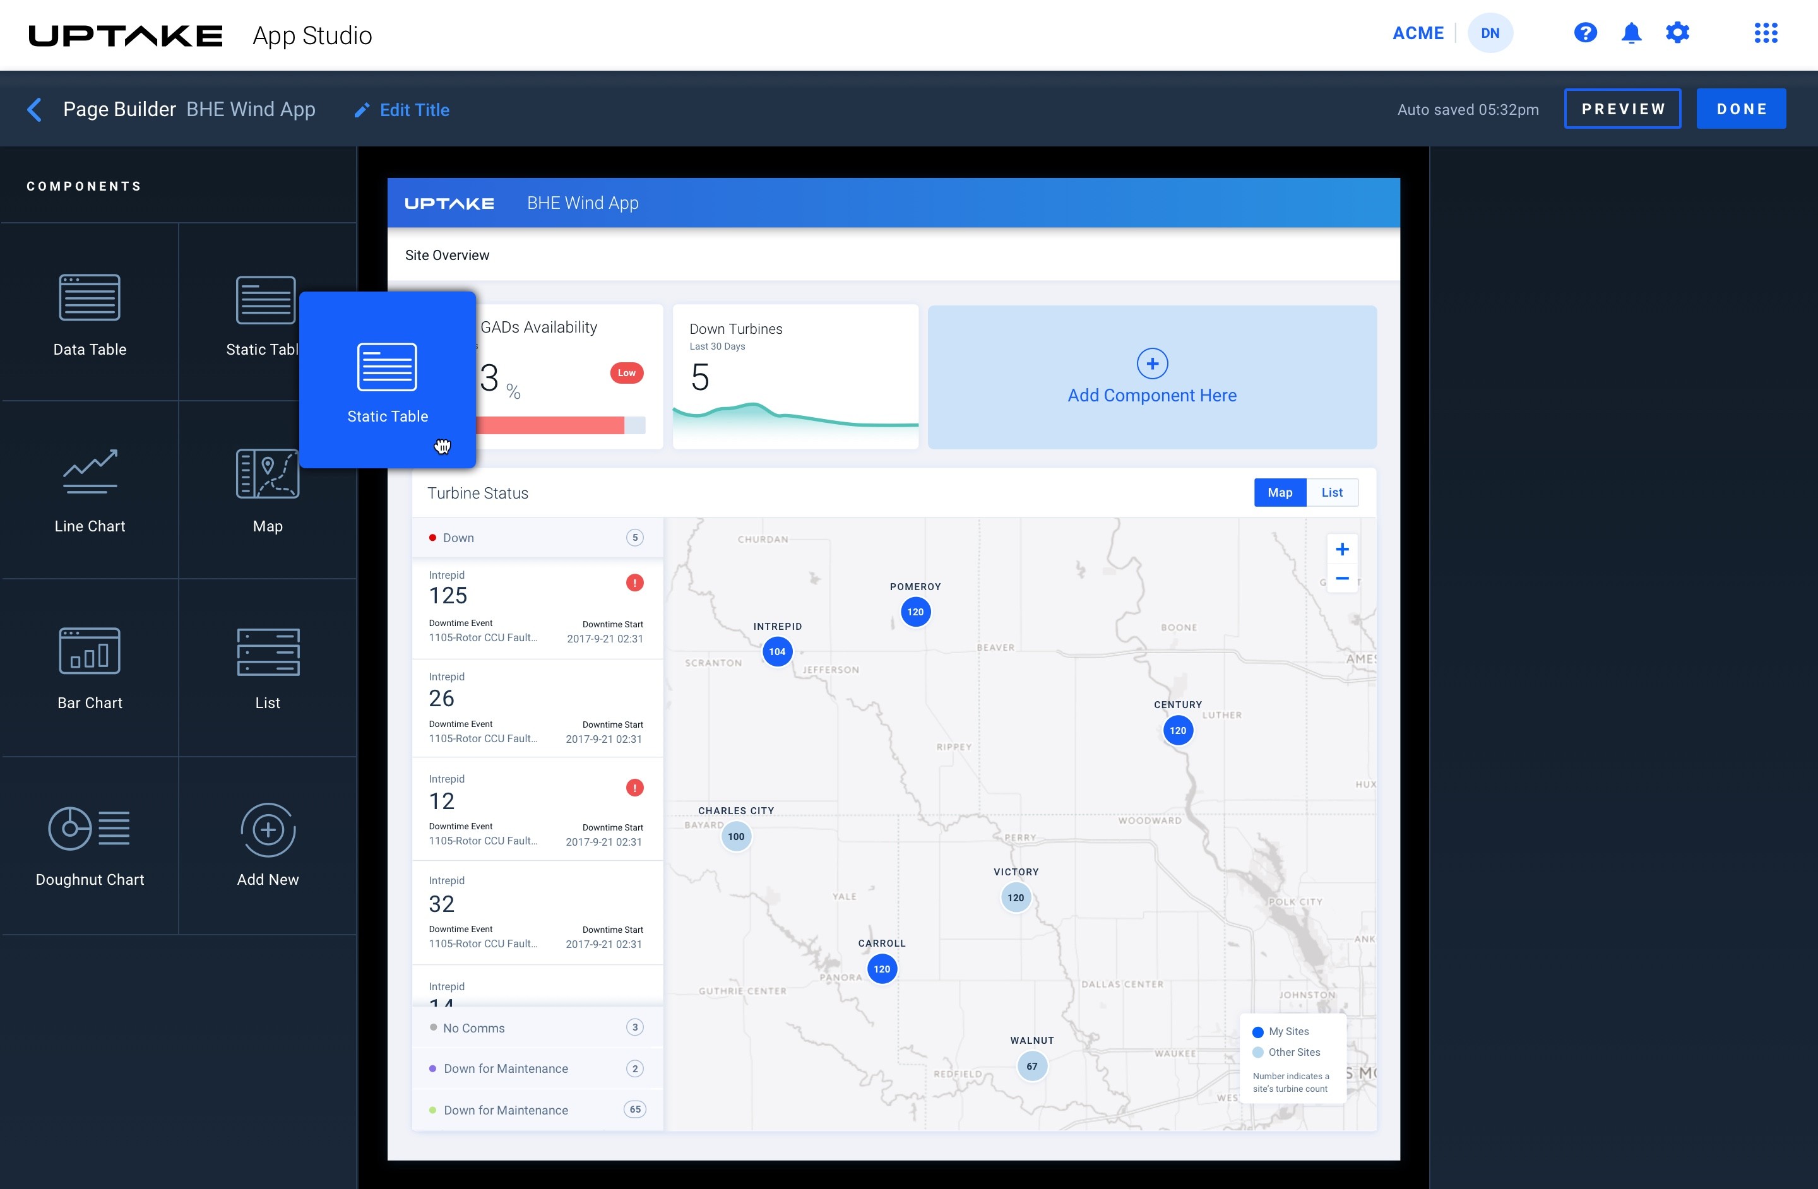Go back using the Page Builder arrow

[x=34, y=109]
